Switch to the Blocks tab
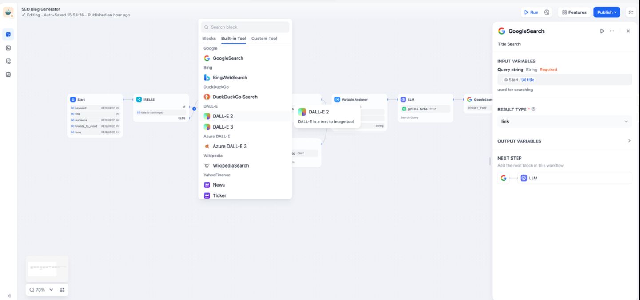 tap(209, 39)
